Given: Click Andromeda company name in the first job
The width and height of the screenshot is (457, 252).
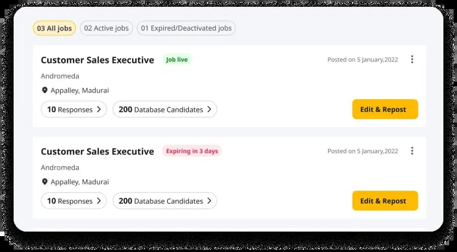Looking at the screenshot, I should [60, 76].
